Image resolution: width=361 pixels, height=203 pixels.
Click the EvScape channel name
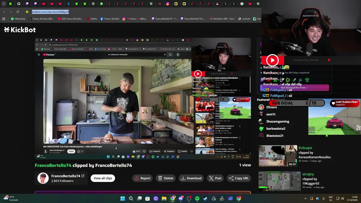[305, 148]
